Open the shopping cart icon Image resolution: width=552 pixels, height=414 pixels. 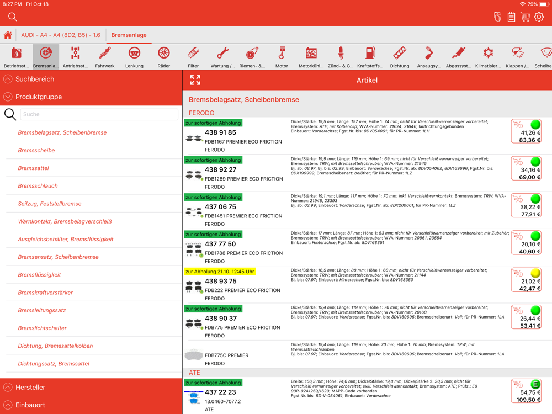tap(526, 17)
